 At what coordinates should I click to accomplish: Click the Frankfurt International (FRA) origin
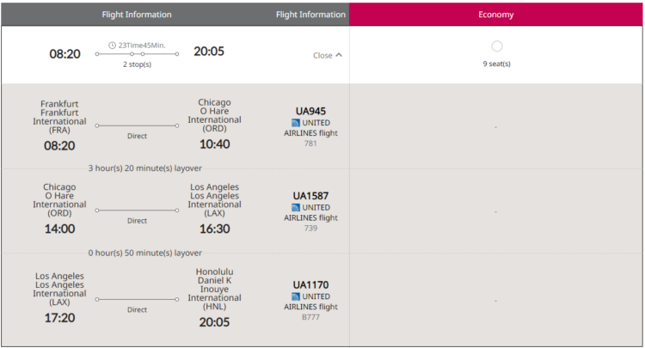tap(59, 117)
